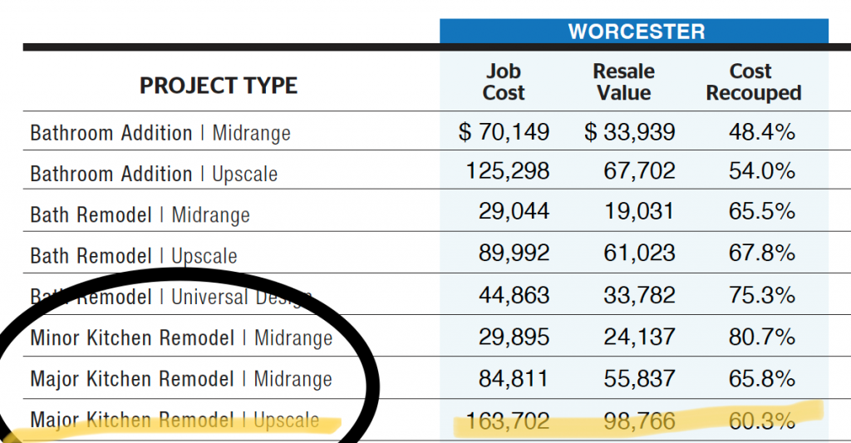
Task: Select the Bathroom Addition | Upscale row label
Action: 154,174
